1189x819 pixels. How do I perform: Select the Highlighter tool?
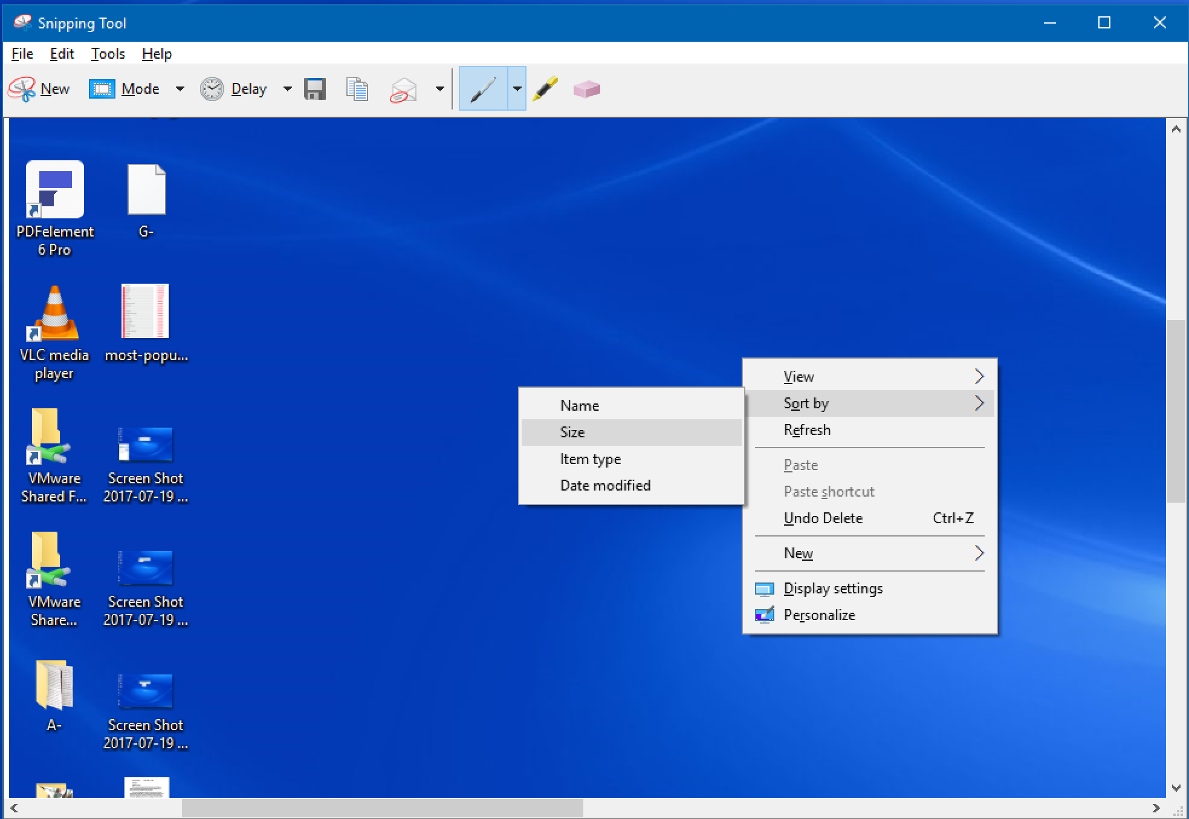[545, 88]
